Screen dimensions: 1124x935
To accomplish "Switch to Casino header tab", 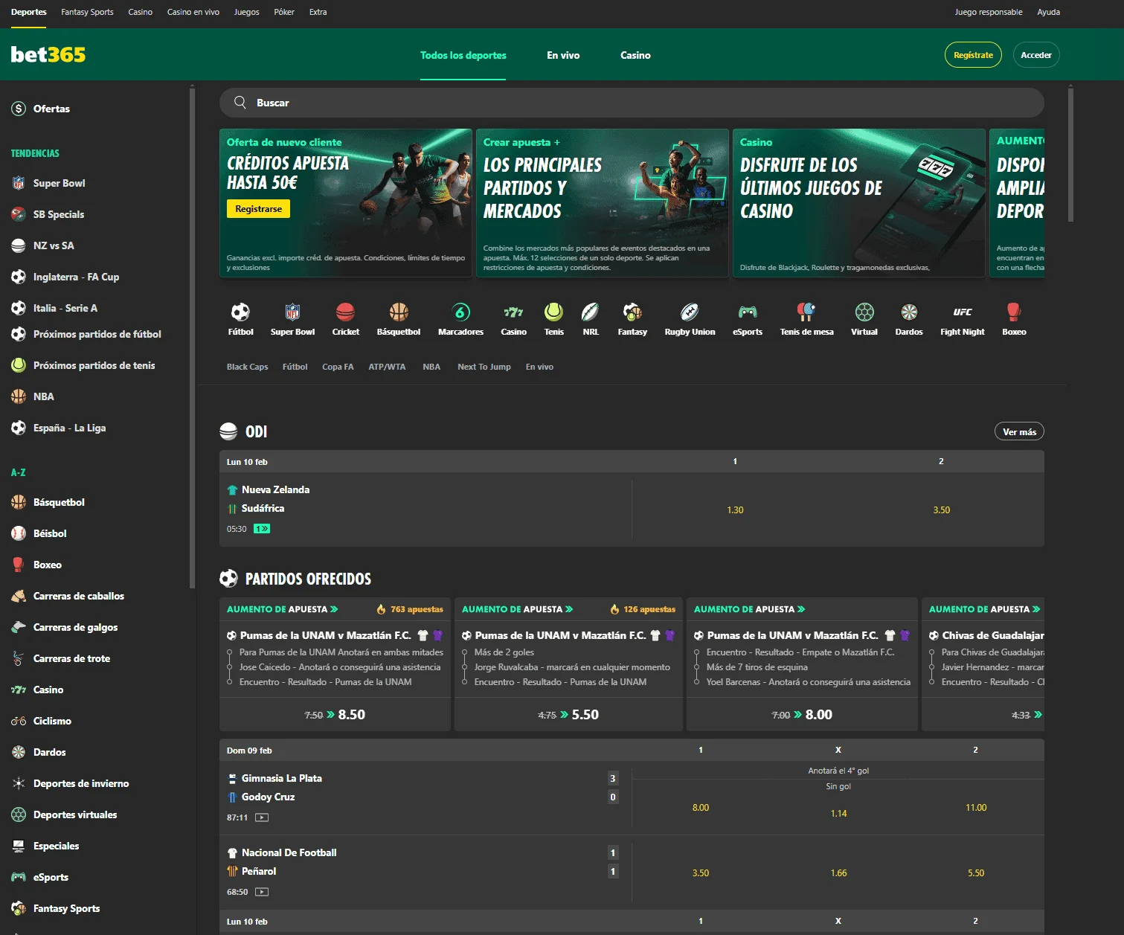I will tap(635, 55).
